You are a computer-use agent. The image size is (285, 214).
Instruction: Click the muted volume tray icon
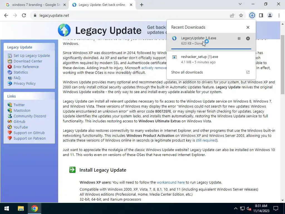(249, 208)
